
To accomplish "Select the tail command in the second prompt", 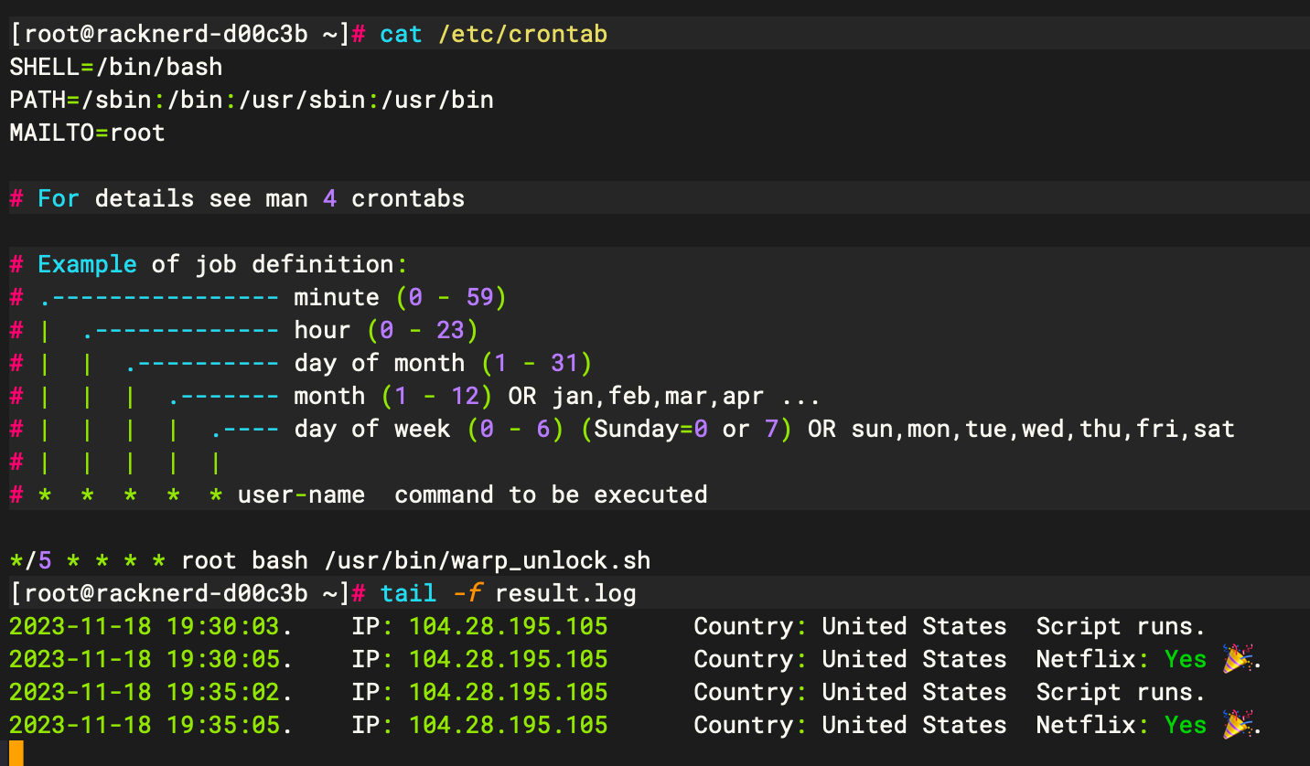I will click(408, 592).
